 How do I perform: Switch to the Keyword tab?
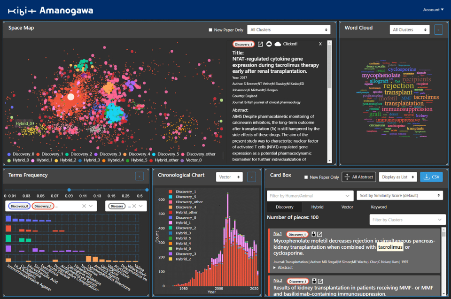[x=379, y=207]
